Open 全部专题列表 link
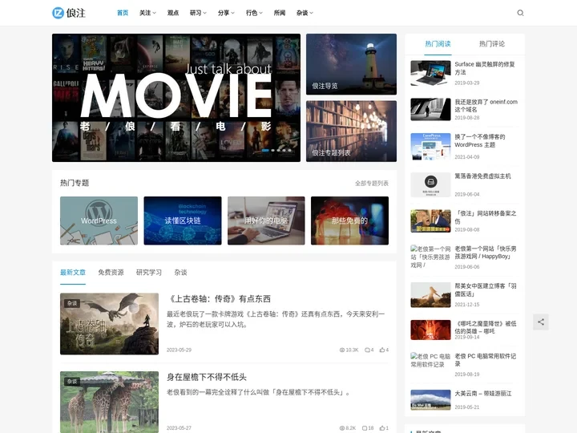577x433 pixels. click(x=372, y=184)
